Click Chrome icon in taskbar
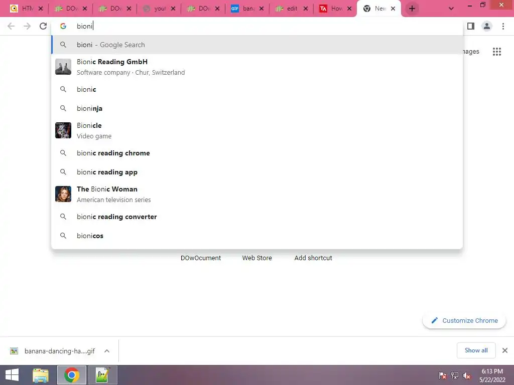 tap(72, 375)
